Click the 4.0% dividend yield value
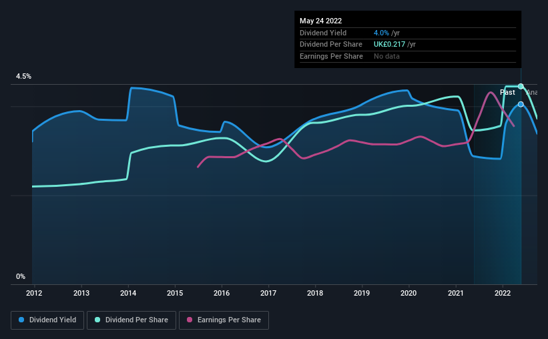Image resolution: width=548 pixels, height=339 pixels. pyautogui.click(x=381, y=33)
